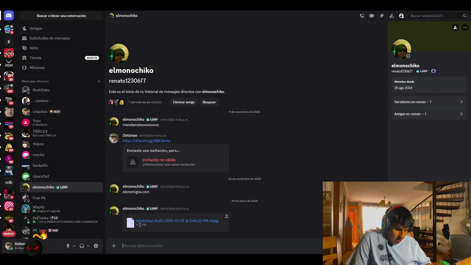Click elmonochiko name on mandameloooooooo message
The image size is (471, 265).
pos(133,120)
